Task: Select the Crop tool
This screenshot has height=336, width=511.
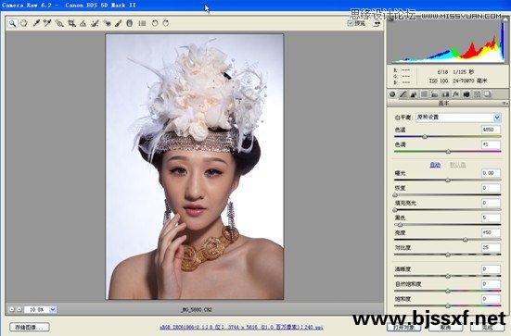Action: click(71, 23)
